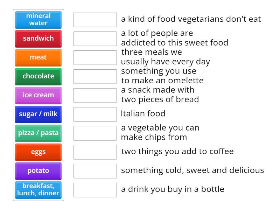Click the potato tile

point(38,171)
